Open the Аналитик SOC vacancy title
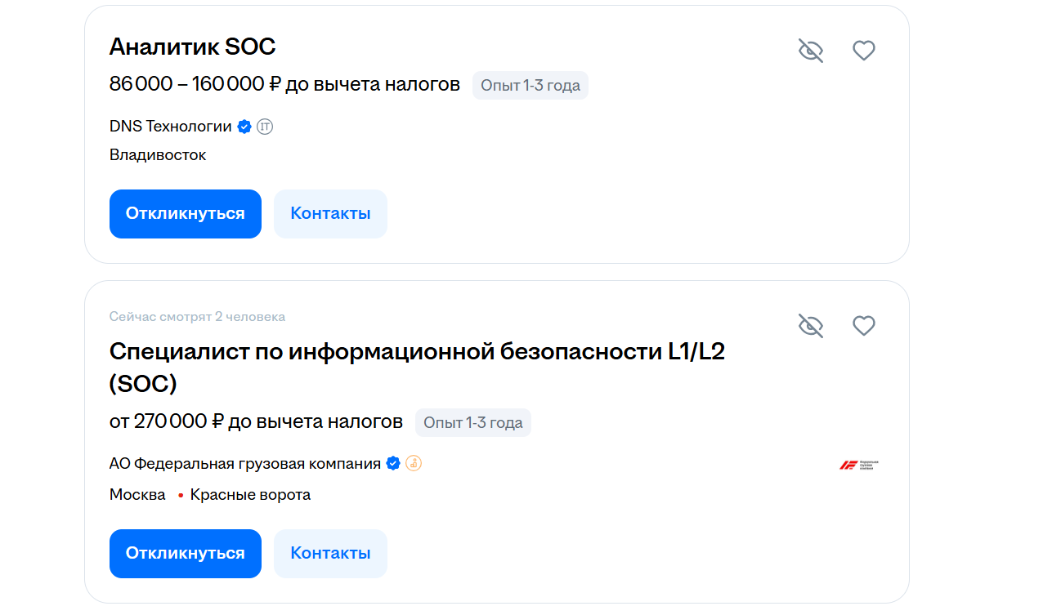Screen dimensions: 1052x615 pos(193,47)
